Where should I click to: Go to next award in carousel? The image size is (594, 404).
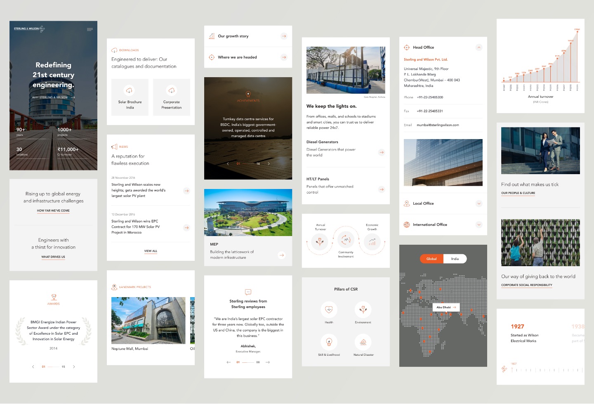click(74, 366)
